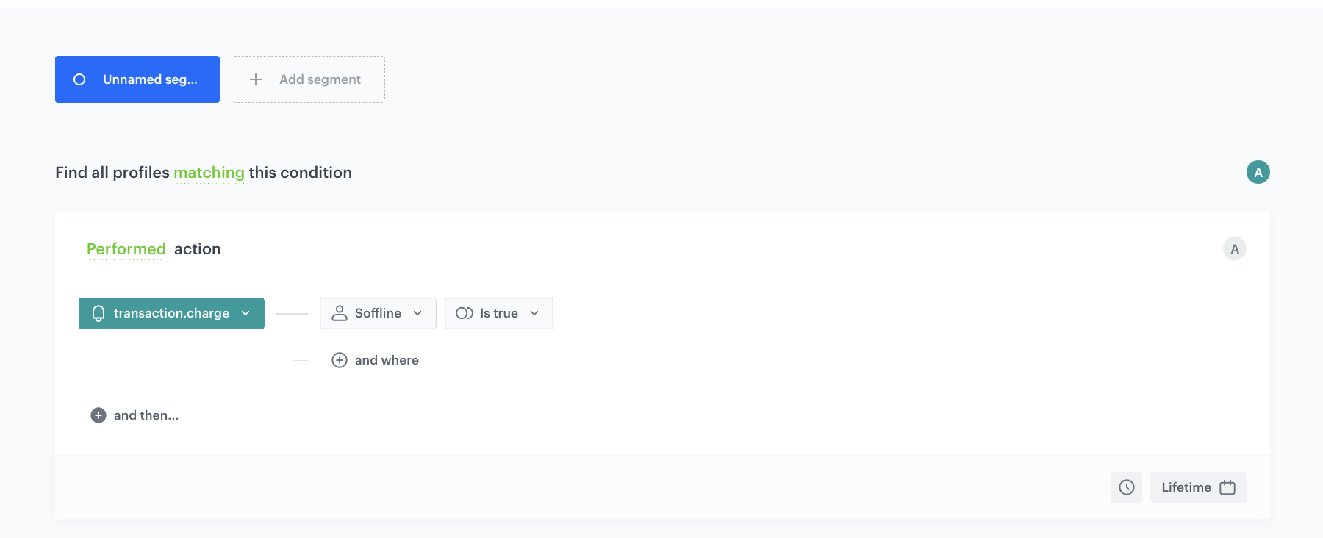1323x538 pixels.
Task: Click the clock icon beside Lifetime
Action: pyautogui.click(x=1126, y=487)
